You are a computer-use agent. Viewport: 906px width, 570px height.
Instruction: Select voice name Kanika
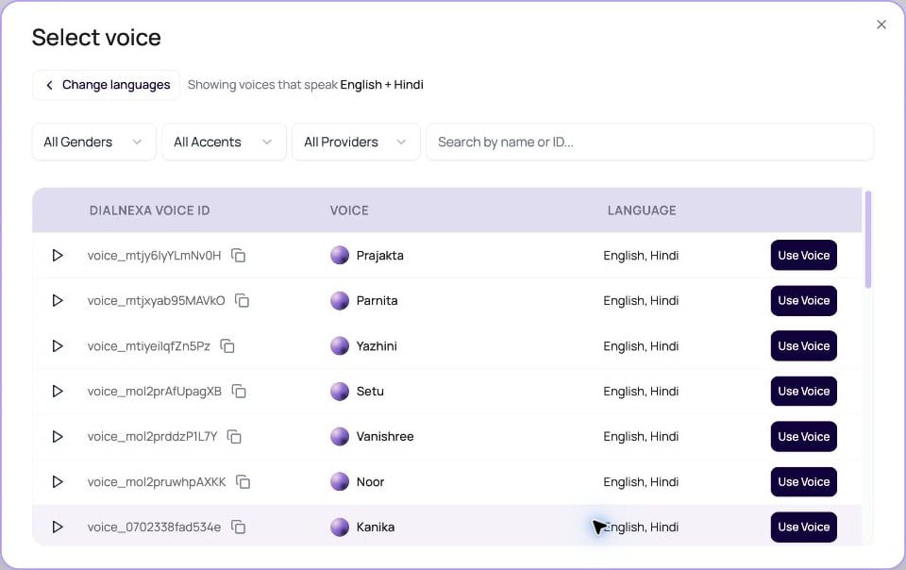(376, 527)
